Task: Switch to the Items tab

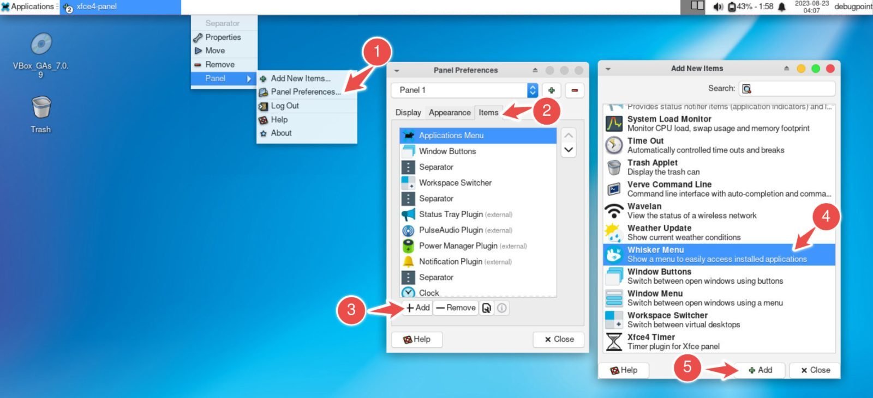Action: tap(488, 112)
